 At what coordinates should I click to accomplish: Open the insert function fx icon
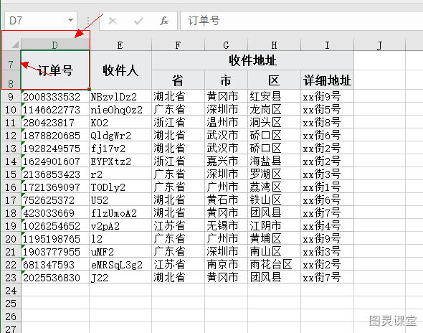[164, 21]
